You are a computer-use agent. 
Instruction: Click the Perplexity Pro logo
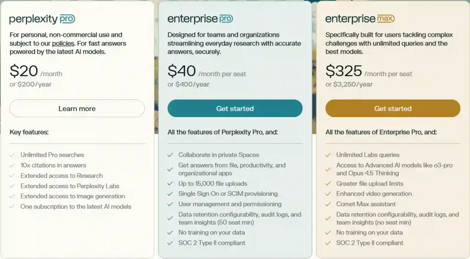(x=42, y=19)
